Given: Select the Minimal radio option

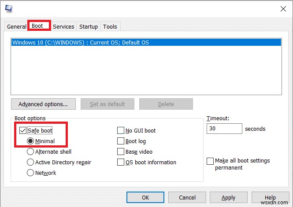Looking at the screenshot, I should (31, 141).
